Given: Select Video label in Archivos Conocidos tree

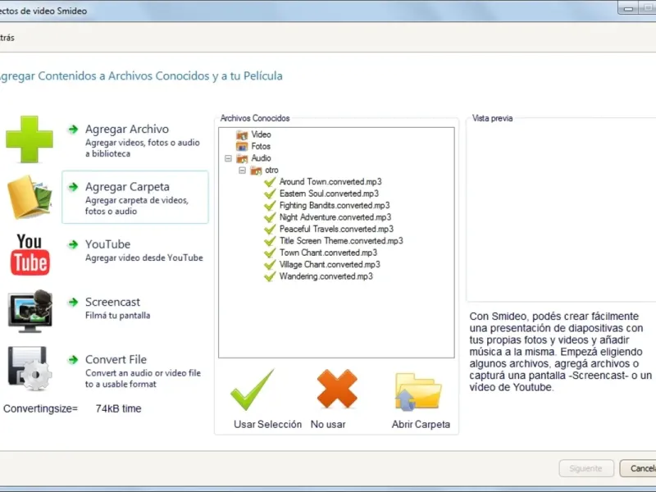Looking at the screenshot, I should [x=261, y=134].
